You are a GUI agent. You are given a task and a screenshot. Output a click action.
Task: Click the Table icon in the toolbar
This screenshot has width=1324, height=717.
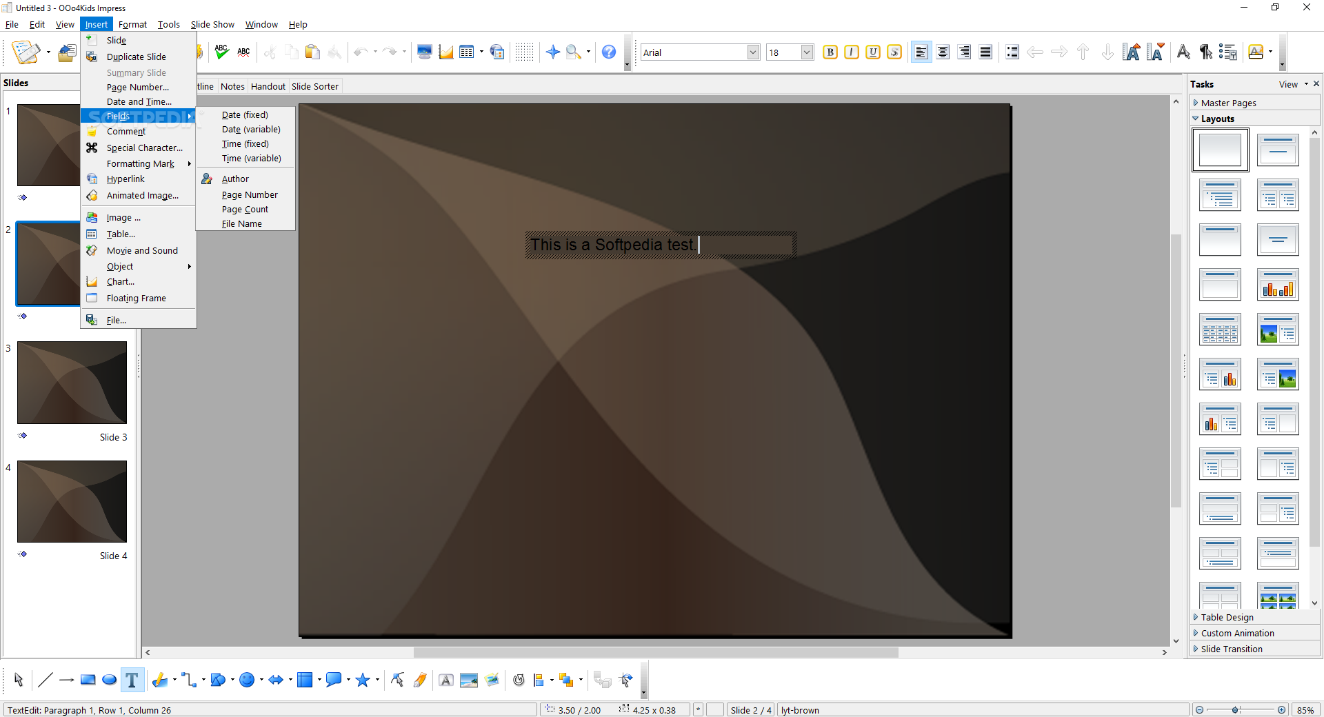467,52
